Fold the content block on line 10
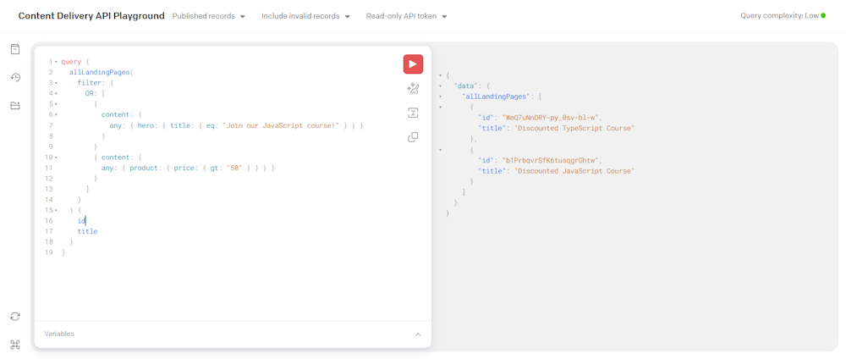The width and height of the screenshot is (846, 359). 56,157
